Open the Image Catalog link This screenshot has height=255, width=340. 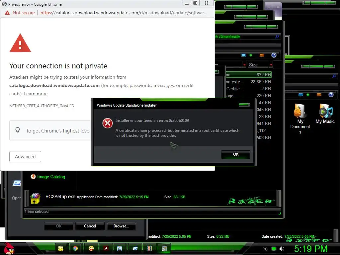[x=51, y=177]
